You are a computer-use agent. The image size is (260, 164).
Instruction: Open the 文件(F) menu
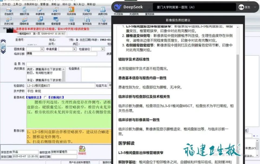pyautogui.click(x=6, y=4)
